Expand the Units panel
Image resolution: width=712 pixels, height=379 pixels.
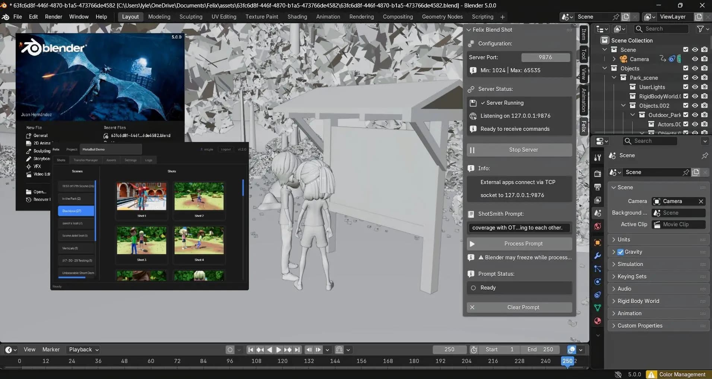(x=623, y=240)
